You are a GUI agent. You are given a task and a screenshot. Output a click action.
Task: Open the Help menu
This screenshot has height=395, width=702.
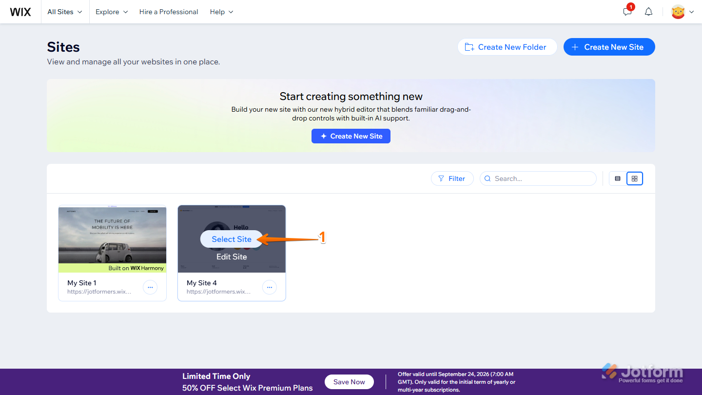pos(222,12)
